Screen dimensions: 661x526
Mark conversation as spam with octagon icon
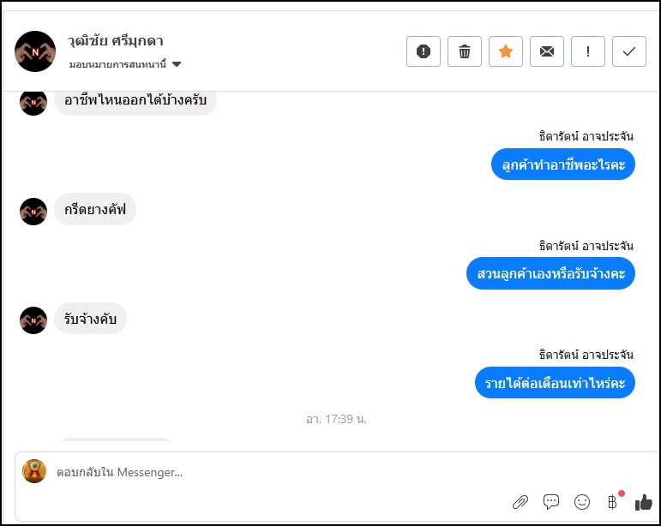[x=424, y=51]
